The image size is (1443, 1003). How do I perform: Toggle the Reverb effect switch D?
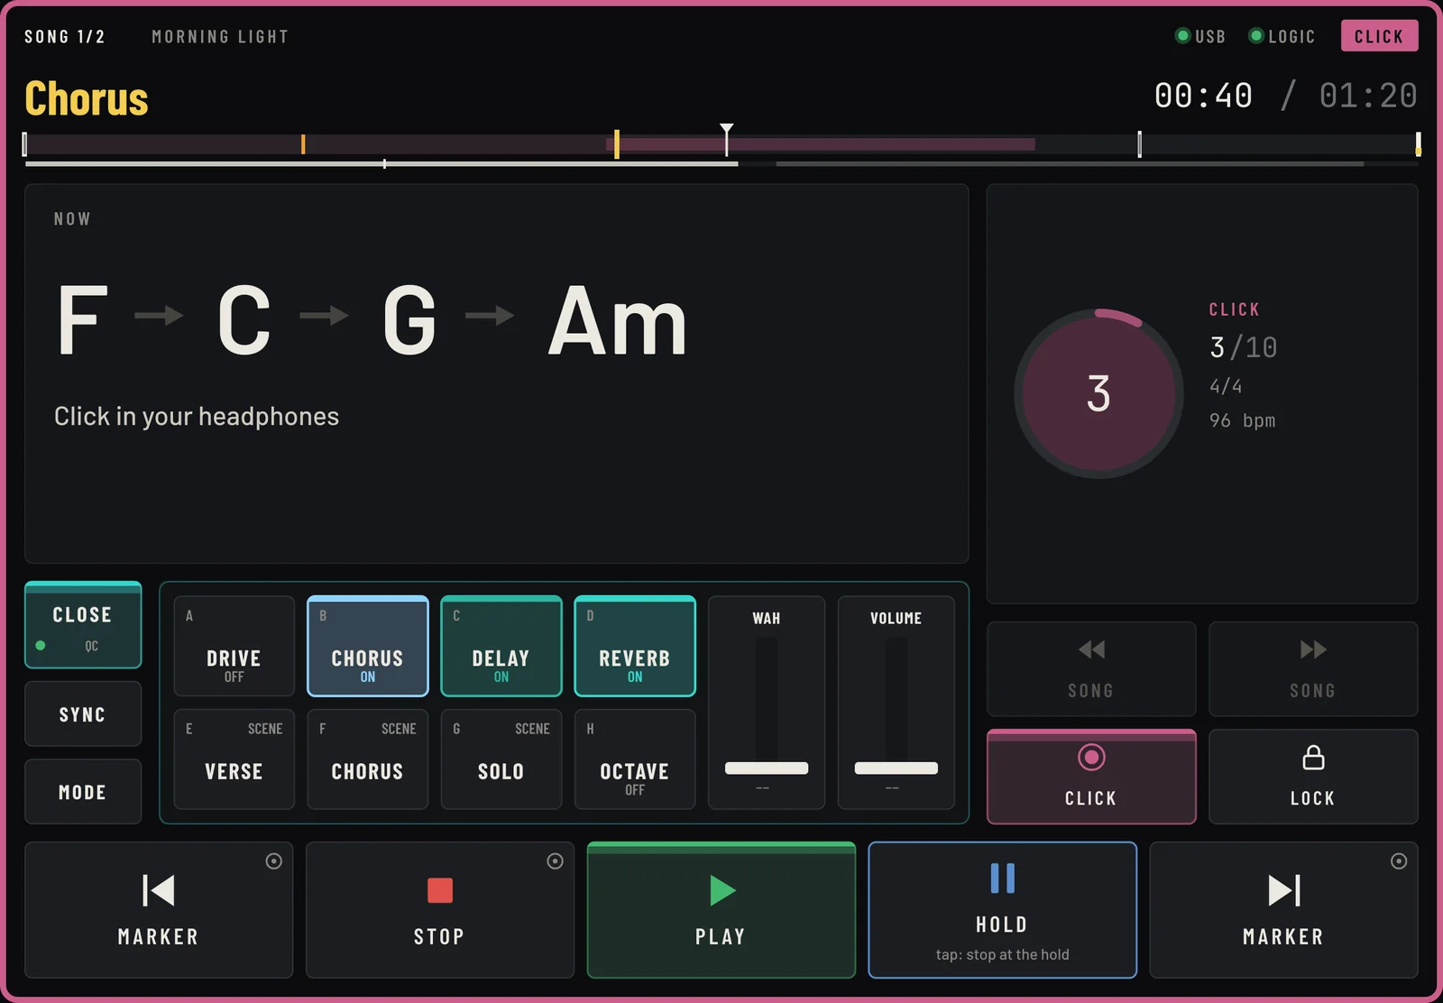(x=635, y=646)
